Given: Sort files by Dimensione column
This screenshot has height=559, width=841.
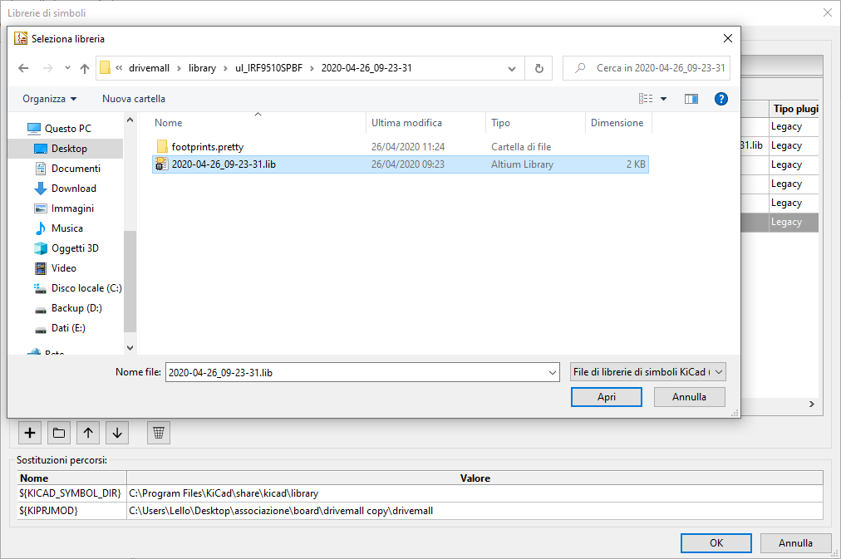Looking at the screenshot, I should coord(617,123).
